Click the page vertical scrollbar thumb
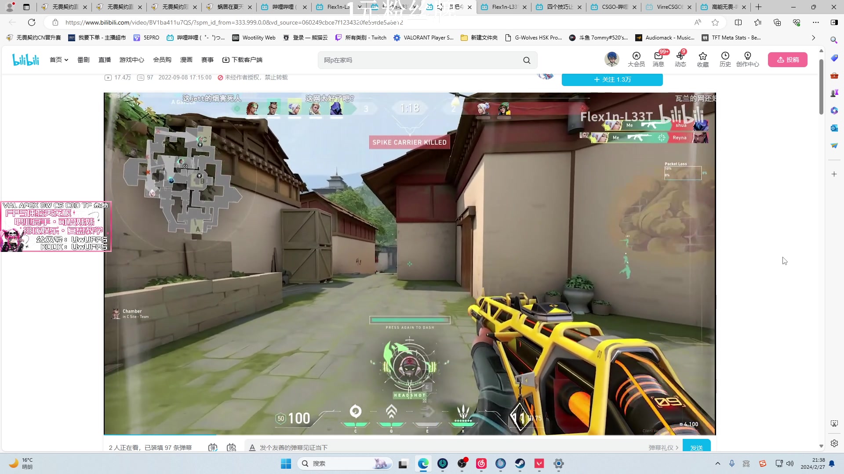Viewport: 844px width, 474px height. click(x=821, y=86)
